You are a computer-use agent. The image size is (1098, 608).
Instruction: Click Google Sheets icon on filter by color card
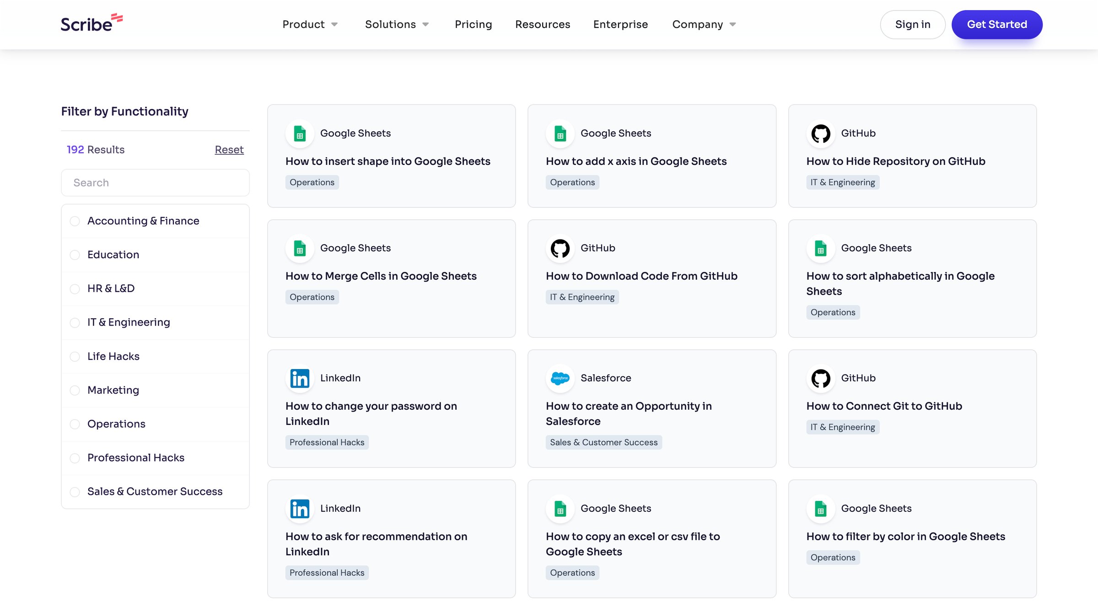tap(821, 509)
